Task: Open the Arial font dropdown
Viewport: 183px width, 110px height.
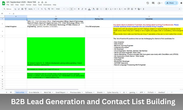Action: click(x=60, y=9)
